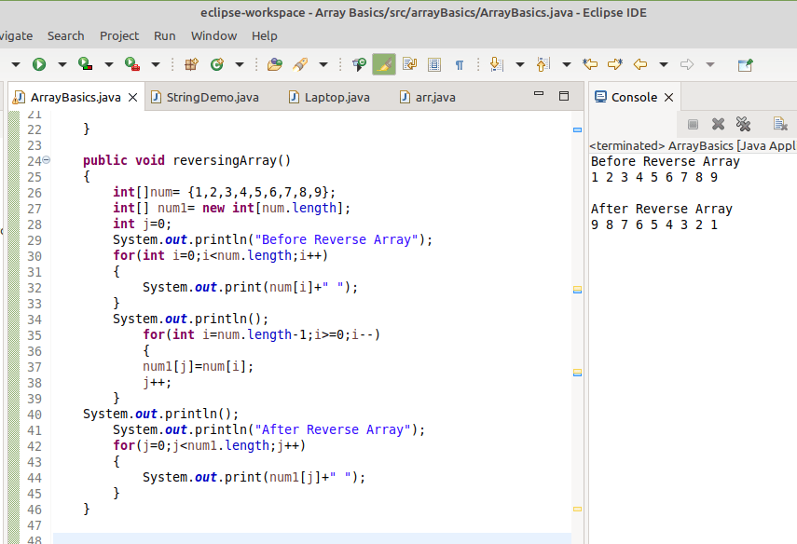Run the ArrayBasics program with green play button
The image size is (797, 544).
39,64
